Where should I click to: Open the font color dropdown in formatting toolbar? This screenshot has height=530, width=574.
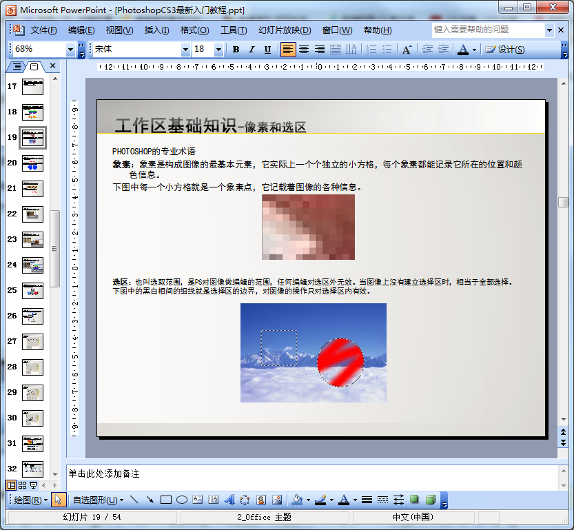coord(474,50)
